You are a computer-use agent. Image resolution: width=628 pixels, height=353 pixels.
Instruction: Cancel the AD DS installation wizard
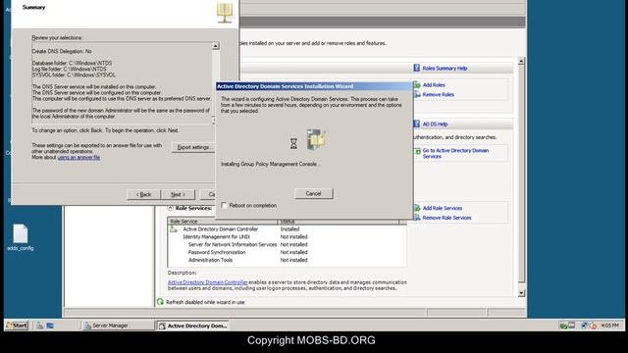(314, 194)
